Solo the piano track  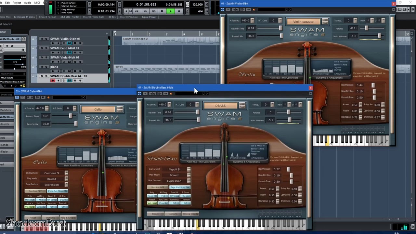[x=46, y=67]
